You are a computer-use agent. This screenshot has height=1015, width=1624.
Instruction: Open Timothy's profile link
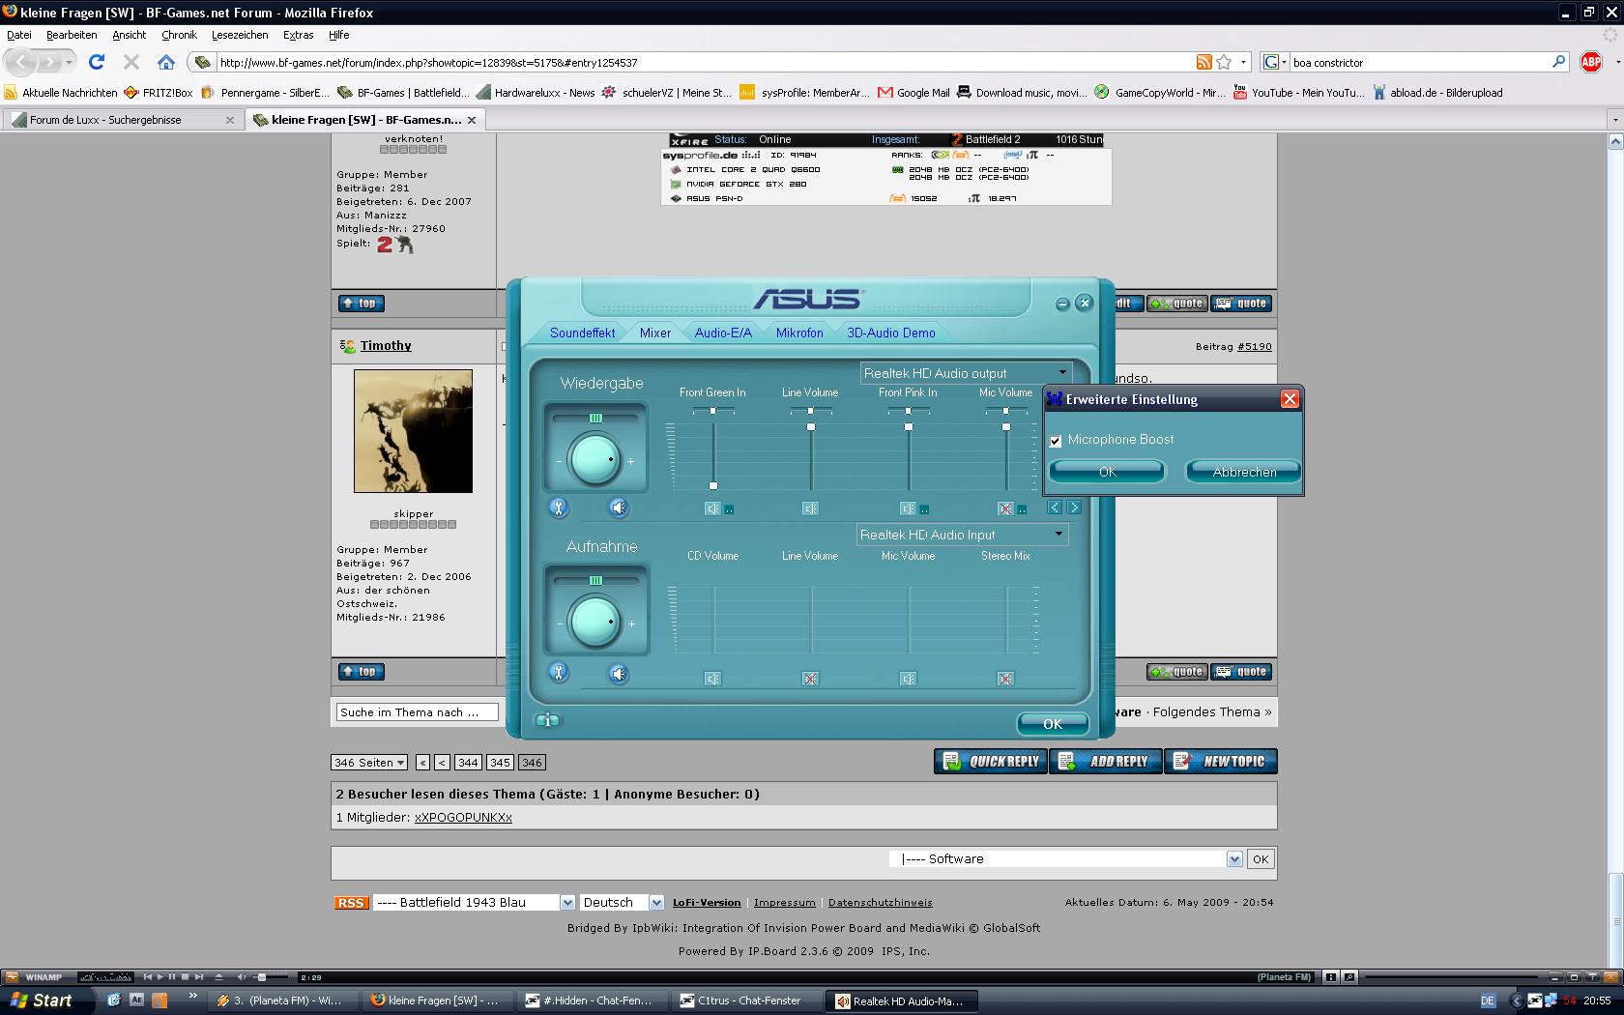(386, 346)
